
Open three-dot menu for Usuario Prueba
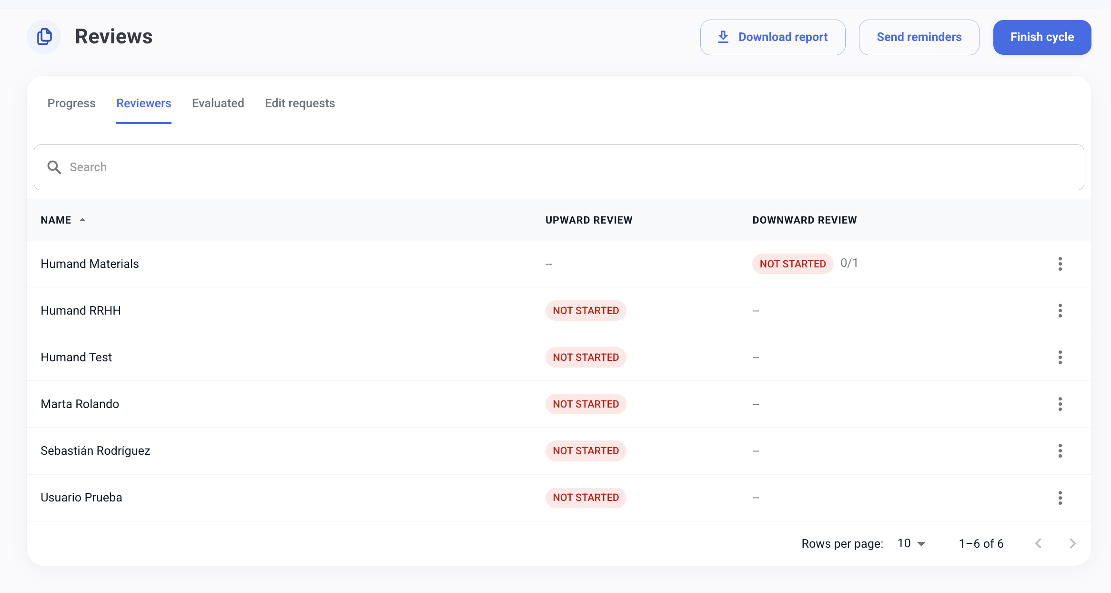[x=1060, y=498]
